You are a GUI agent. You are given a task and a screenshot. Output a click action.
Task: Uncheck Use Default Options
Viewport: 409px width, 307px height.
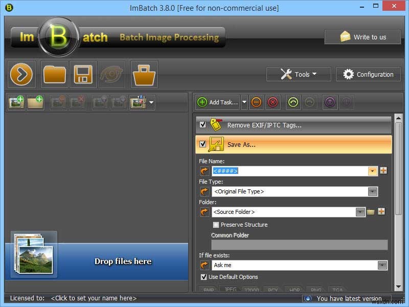pos(204,277)
